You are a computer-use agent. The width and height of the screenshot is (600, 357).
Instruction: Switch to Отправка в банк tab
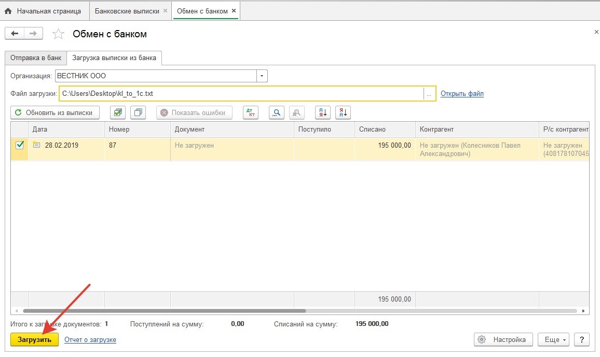coord(36,58)
